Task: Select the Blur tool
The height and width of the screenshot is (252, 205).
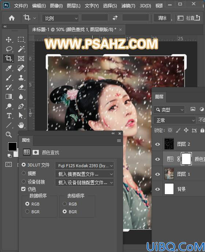Action: (x=21, y=97)
